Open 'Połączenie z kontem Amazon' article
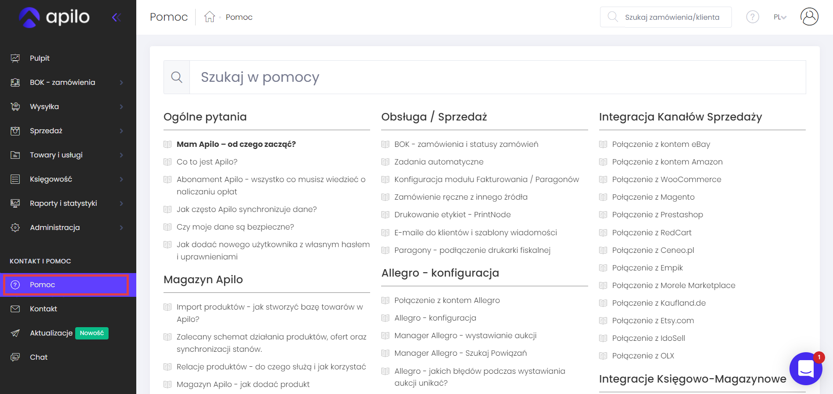Image resolution: width=833 pixels, height=394 pixels. point(667,162)
